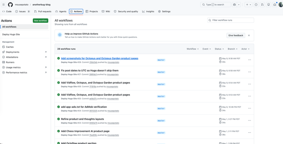Open the Copilot chat icon
The width and height of the screenshot is (283, 144).
[x=235, y=4]
